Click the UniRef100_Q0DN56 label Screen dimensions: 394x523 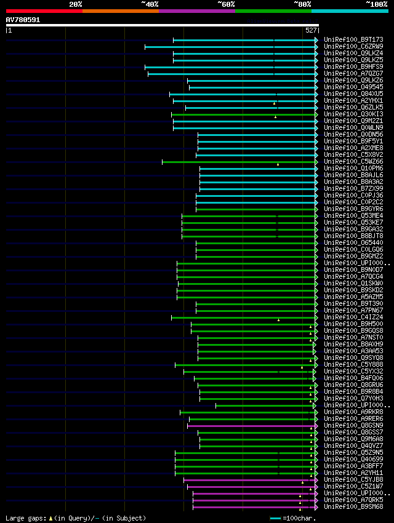coord(353,134)
